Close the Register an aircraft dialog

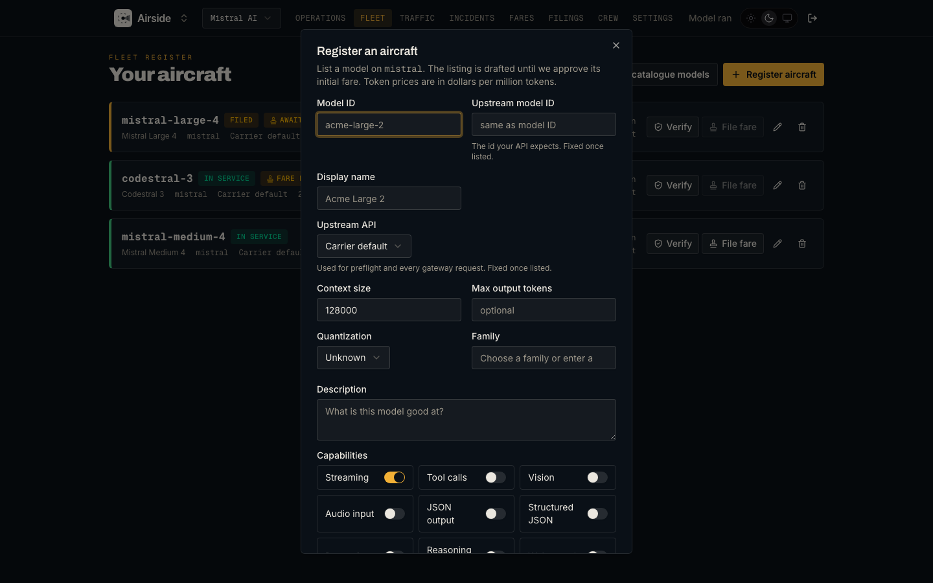point(616,45)
